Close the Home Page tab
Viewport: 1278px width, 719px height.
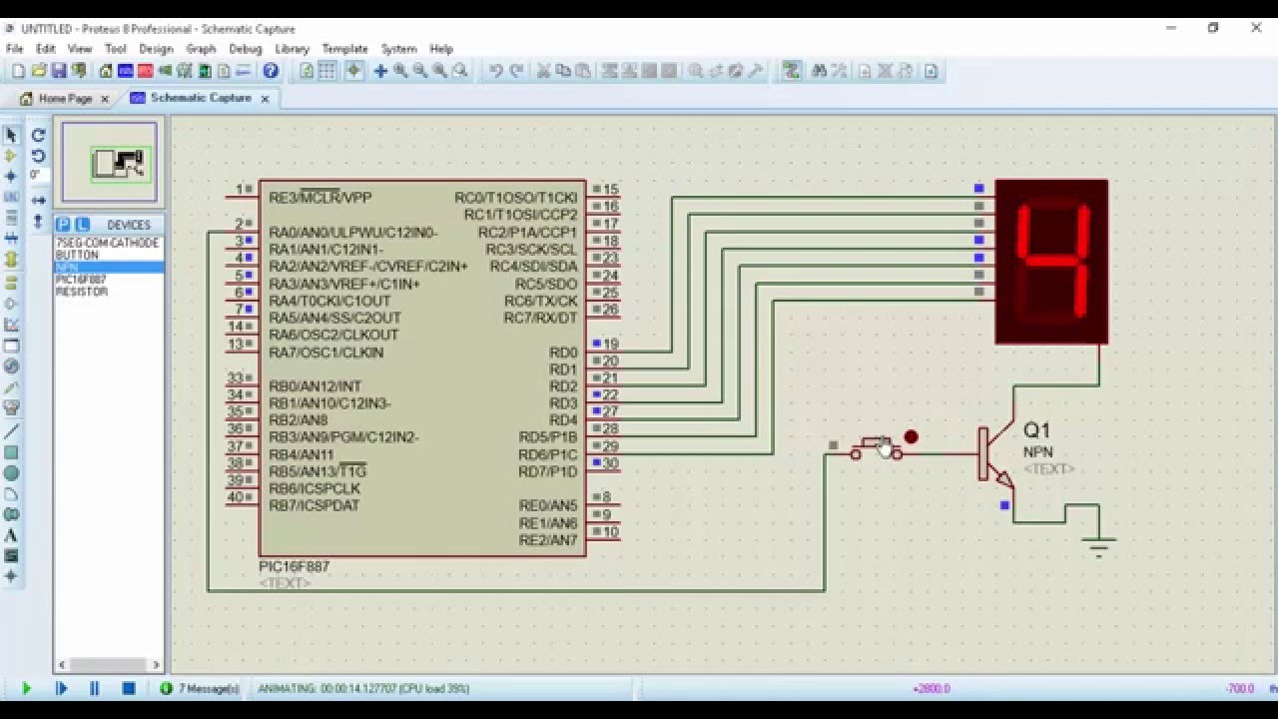point(104,99)
